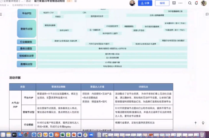
Task: Select the 行业赋能型 category block
Action: [26, 42]
